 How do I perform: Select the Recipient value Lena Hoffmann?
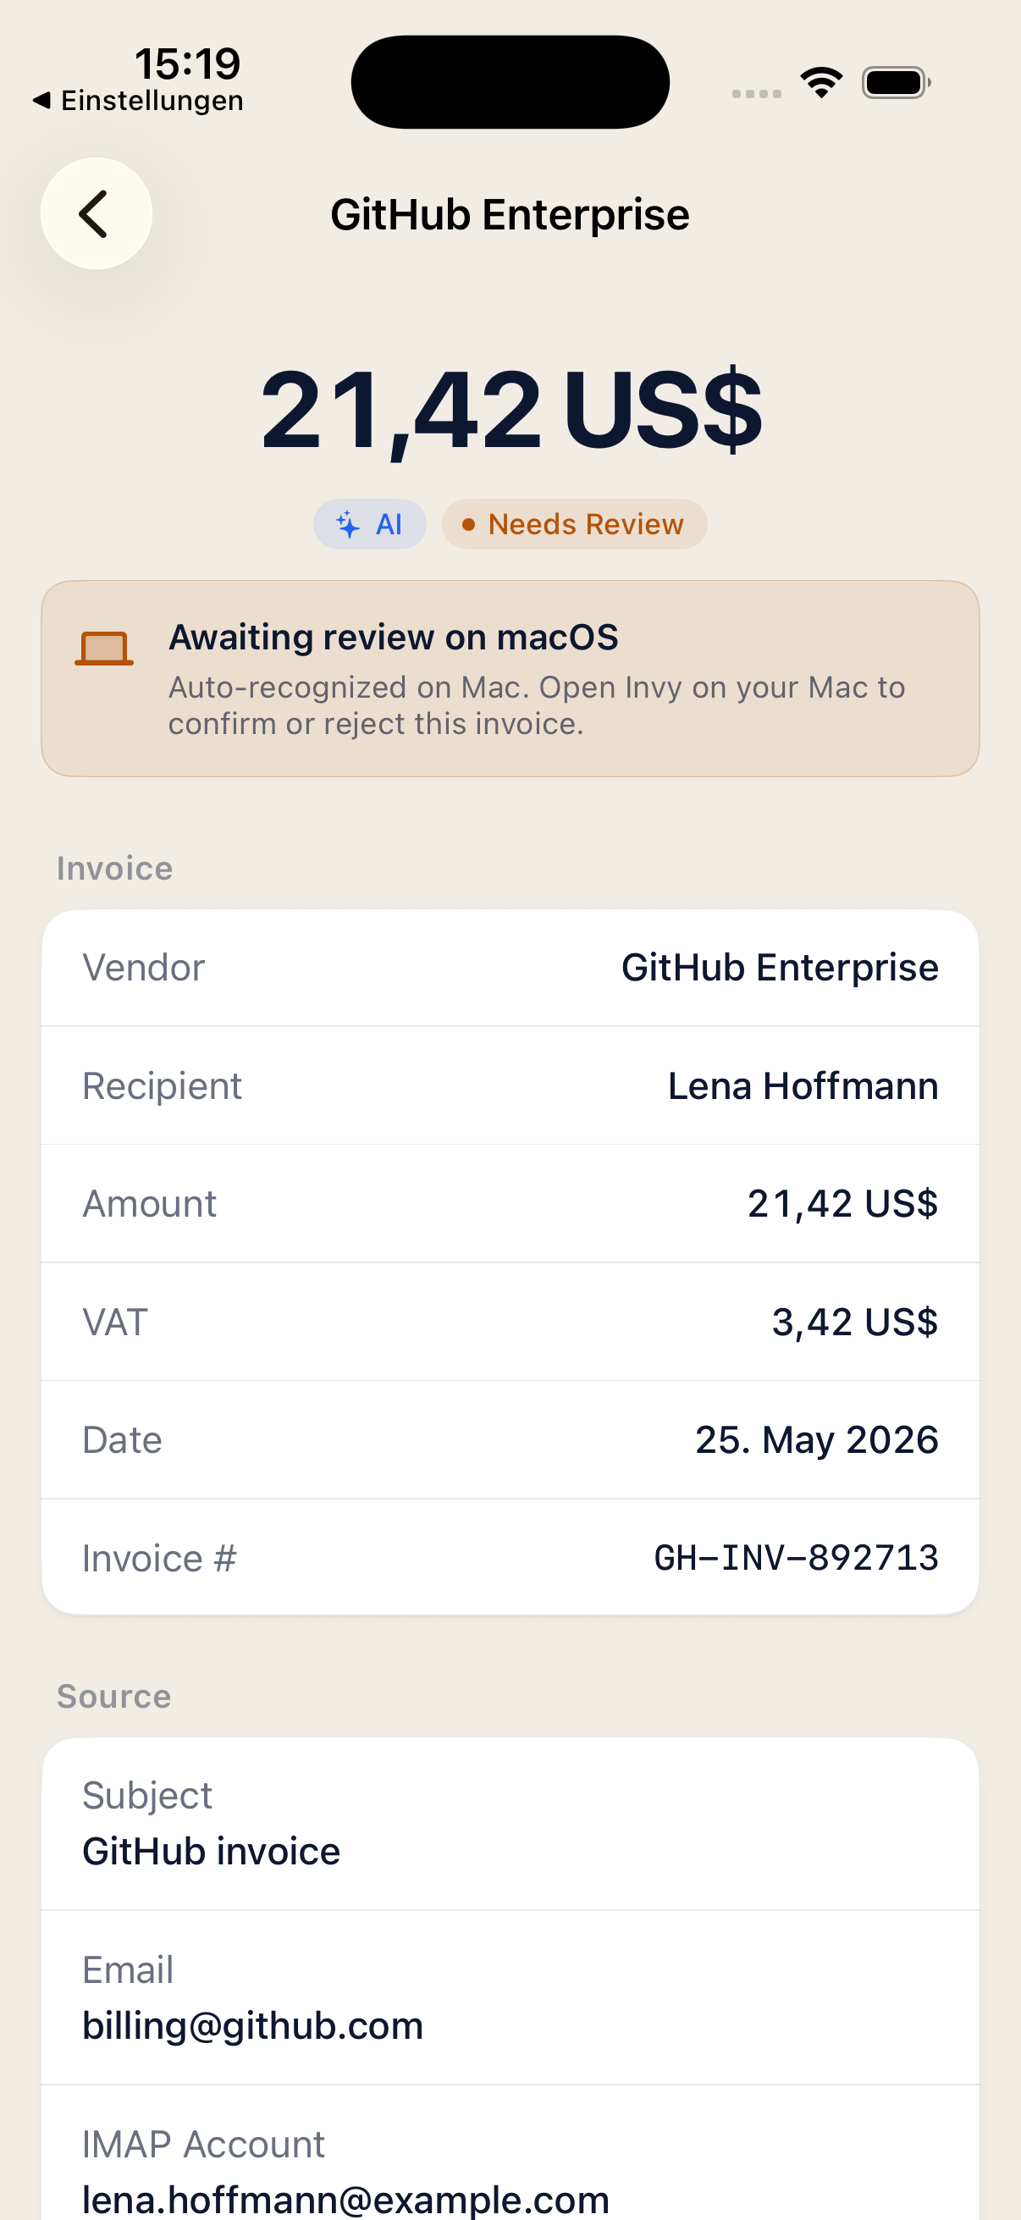(803, 1085)
